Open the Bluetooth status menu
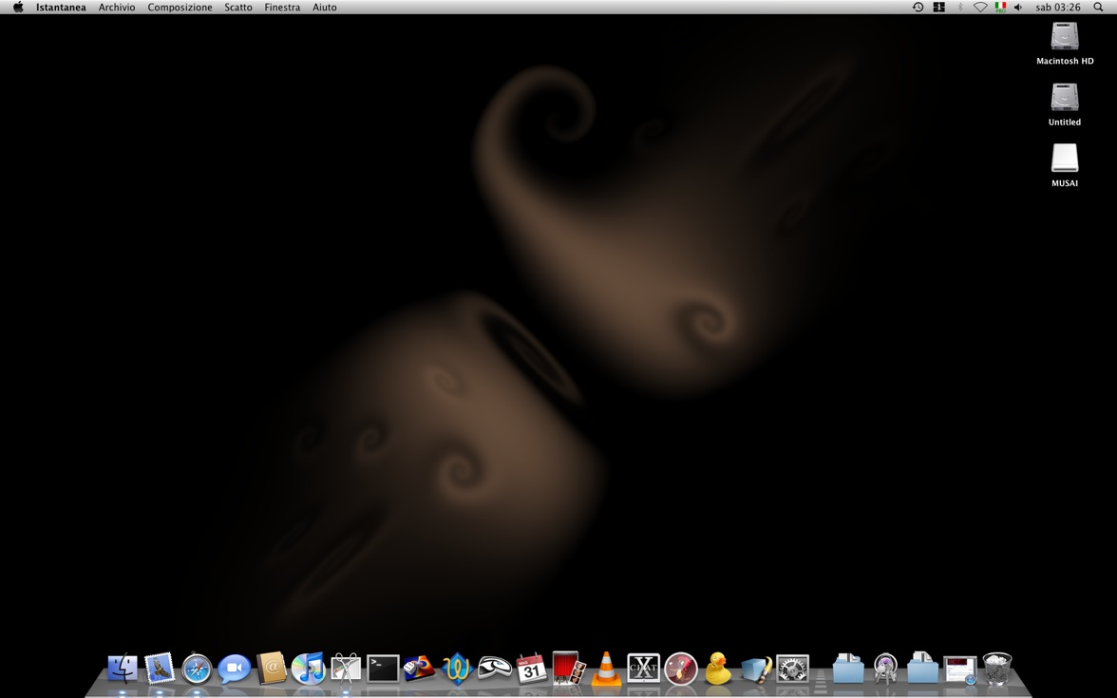 [959, 8]
